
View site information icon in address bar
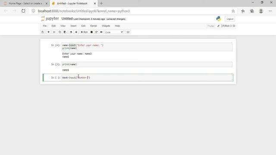point(33,11)
